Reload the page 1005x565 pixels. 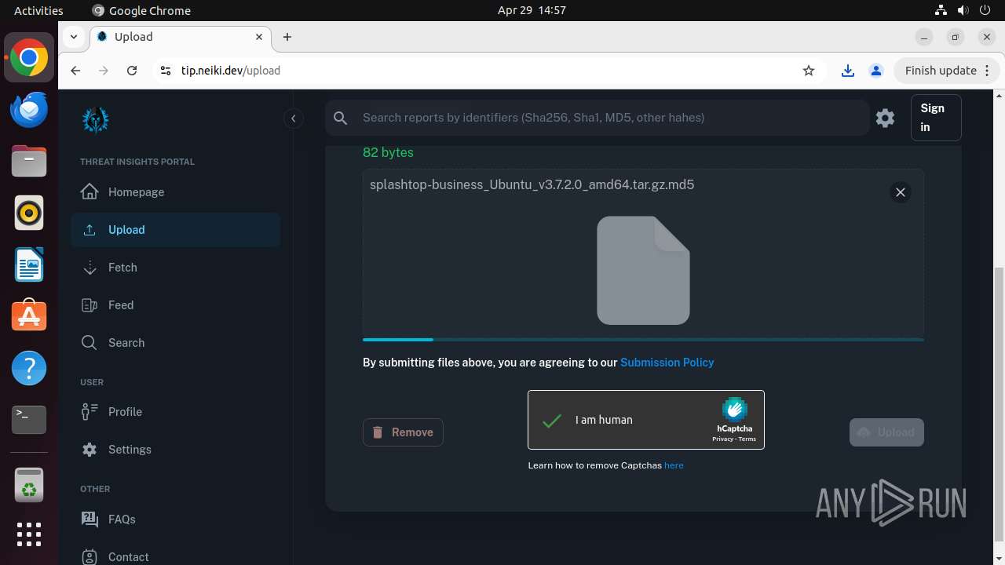(x=132, y=71)
